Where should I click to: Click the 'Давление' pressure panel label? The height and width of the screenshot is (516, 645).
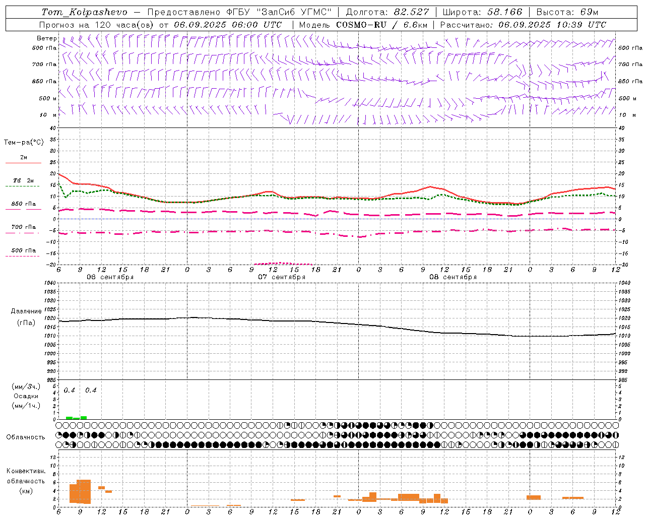26,311
